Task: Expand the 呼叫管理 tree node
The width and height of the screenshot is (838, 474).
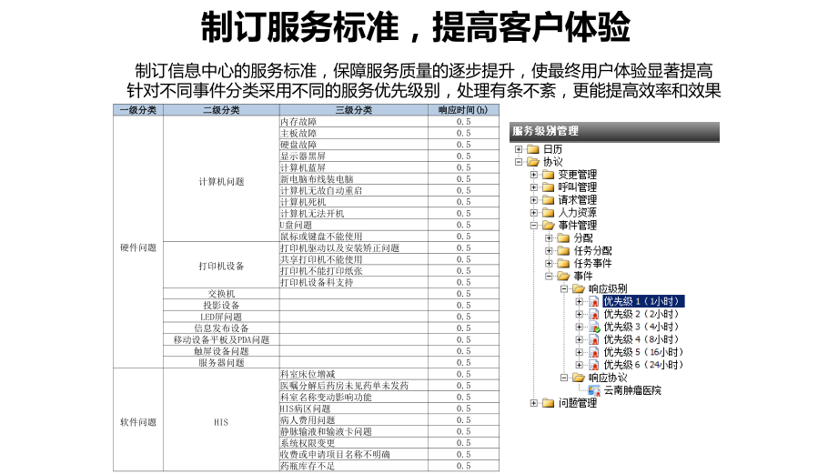Action: 534,187
